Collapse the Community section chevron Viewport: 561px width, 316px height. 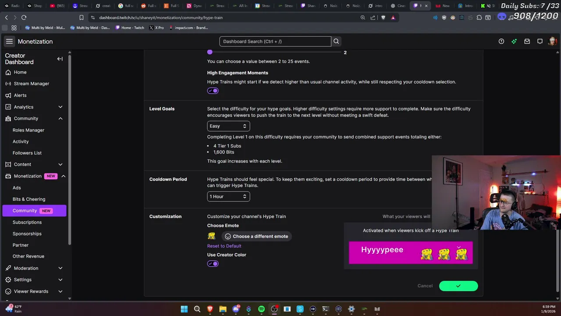[x=60, y=118]
